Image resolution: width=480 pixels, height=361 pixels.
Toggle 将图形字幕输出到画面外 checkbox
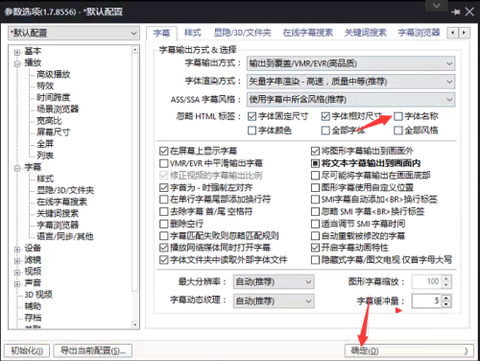coord(315,151)
